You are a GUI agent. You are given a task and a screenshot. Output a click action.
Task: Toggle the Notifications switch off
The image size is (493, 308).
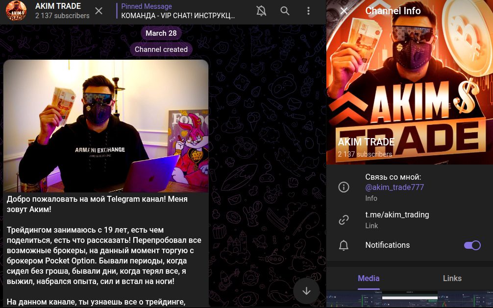pyautogui.click(x=472, y=245)
